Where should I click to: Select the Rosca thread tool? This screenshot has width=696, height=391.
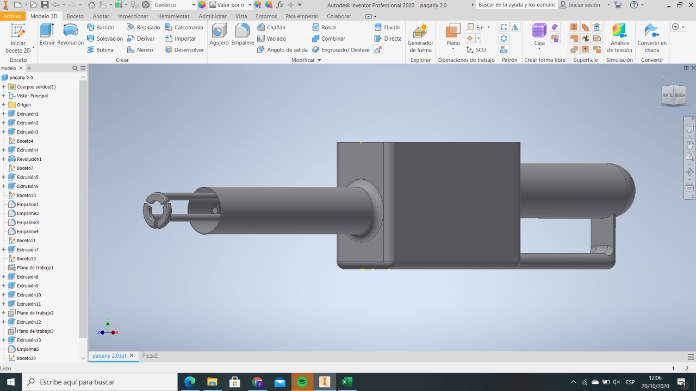[324, 27]
